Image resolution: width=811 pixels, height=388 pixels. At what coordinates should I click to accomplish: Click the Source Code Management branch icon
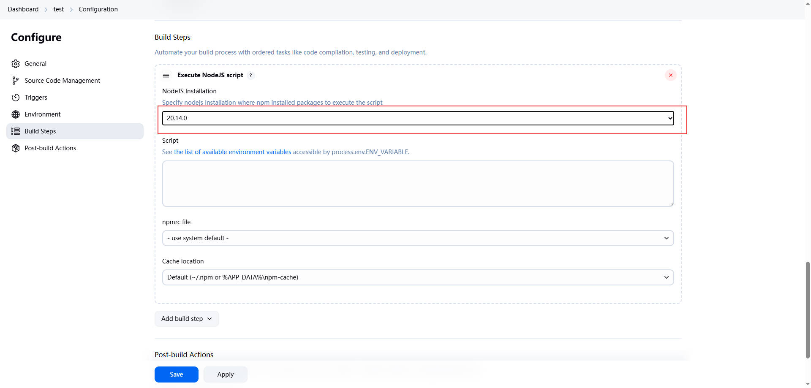pos(16,81)
